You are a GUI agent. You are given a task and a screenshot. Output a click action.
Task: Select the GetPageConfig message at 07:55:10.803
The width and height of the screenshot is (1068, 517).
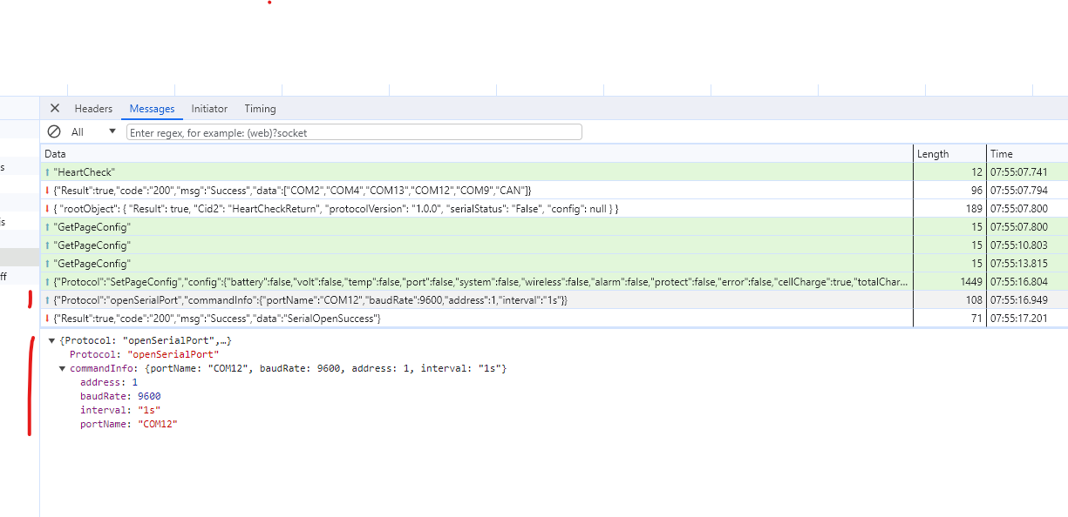pyautogui.click(x=554, y=245)
